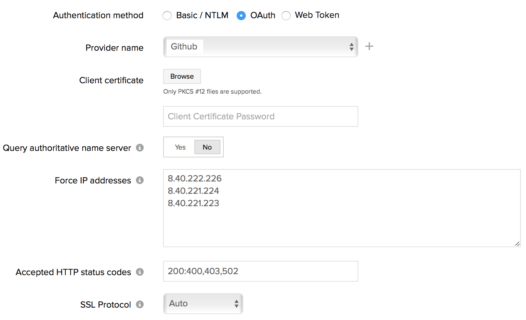Click the 8.40.221.224 IP address line
Viewport: 526px width, 320px height.
(193, 191)
